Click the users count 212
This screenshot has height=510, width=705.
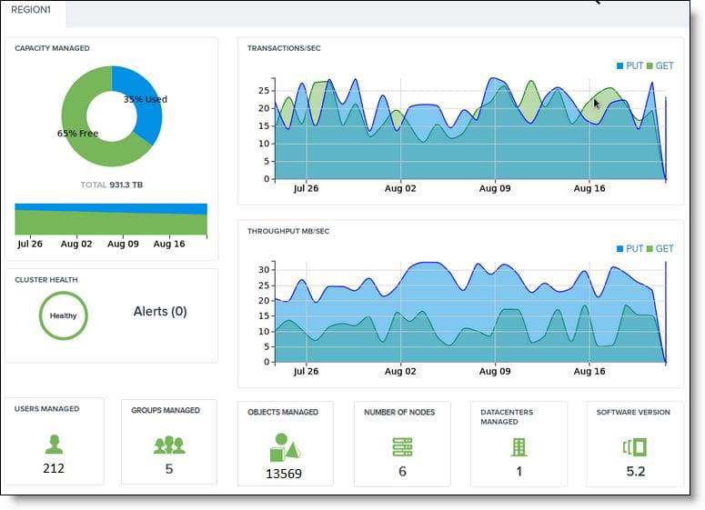point(54,468)
